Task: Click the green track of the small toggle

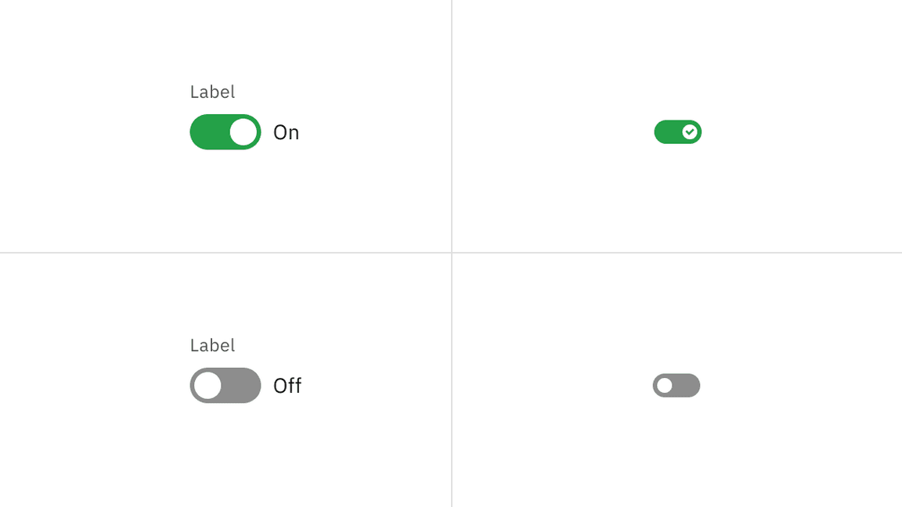Action: [x=667, y=132]
